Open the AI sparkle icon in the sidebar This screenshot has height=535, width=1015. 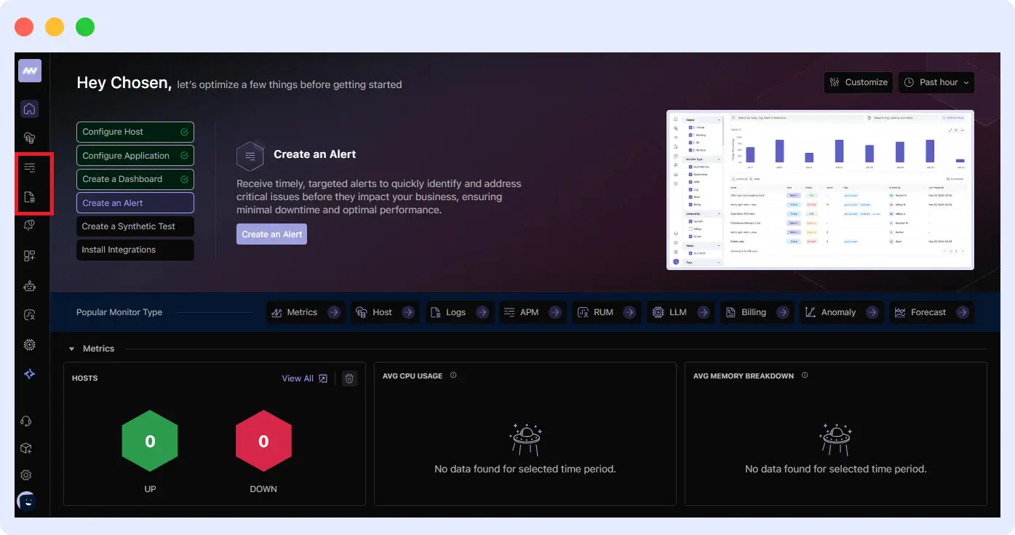29,373
